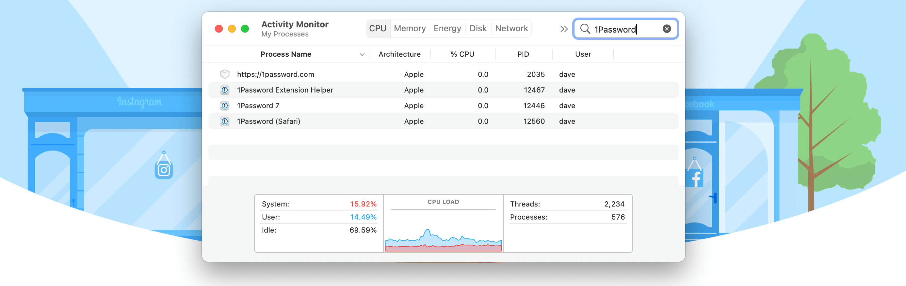Click the Threads count 2,234
This screenshot has width=906, height=286.
coord(614,204)
